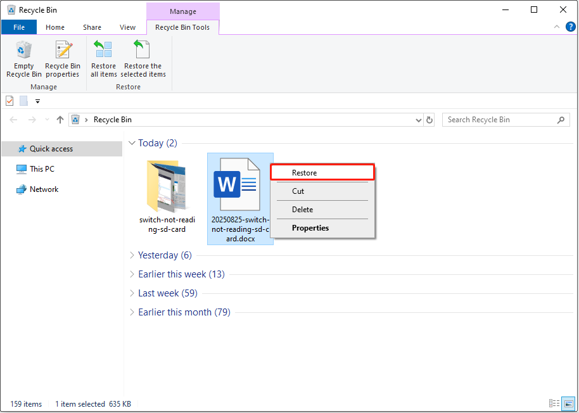Image resolution: width=579 pixels, height=413 pixels.
Task: Click the Help question mark button
Action: click(x=569, y=27)
